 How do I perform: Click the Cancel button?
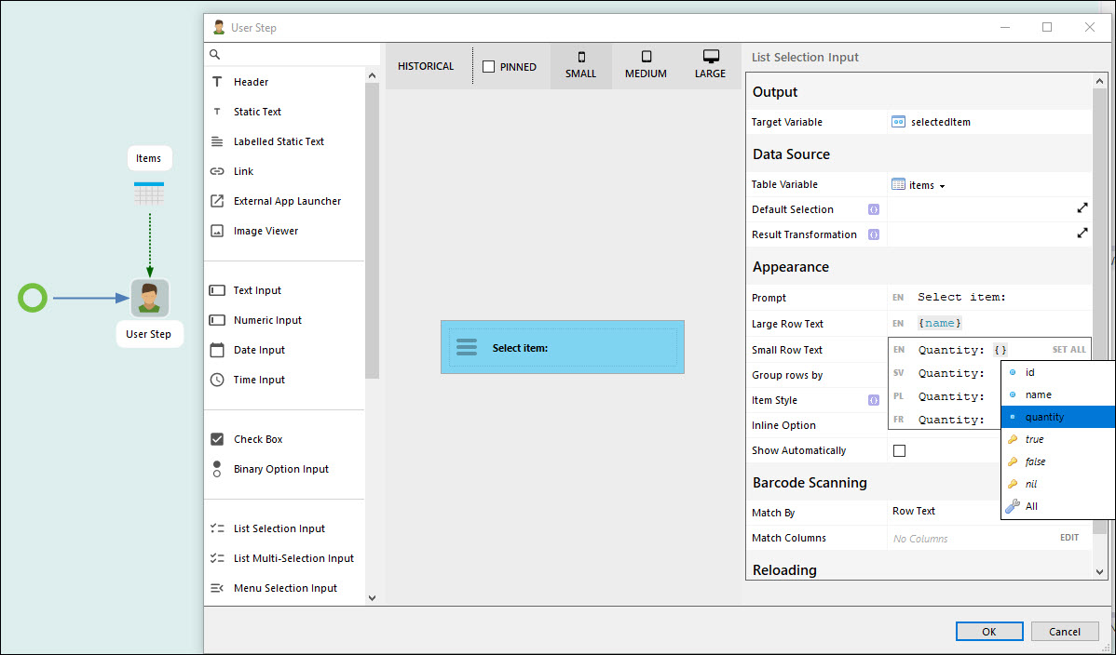(1065, 632)
